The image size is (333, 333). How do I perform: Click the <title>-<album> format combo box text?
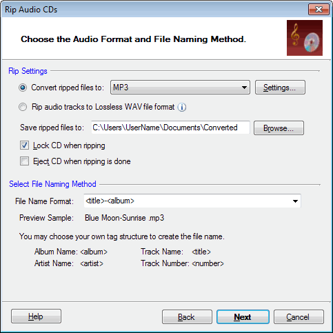pyautogui.click(x=110, y=201)
